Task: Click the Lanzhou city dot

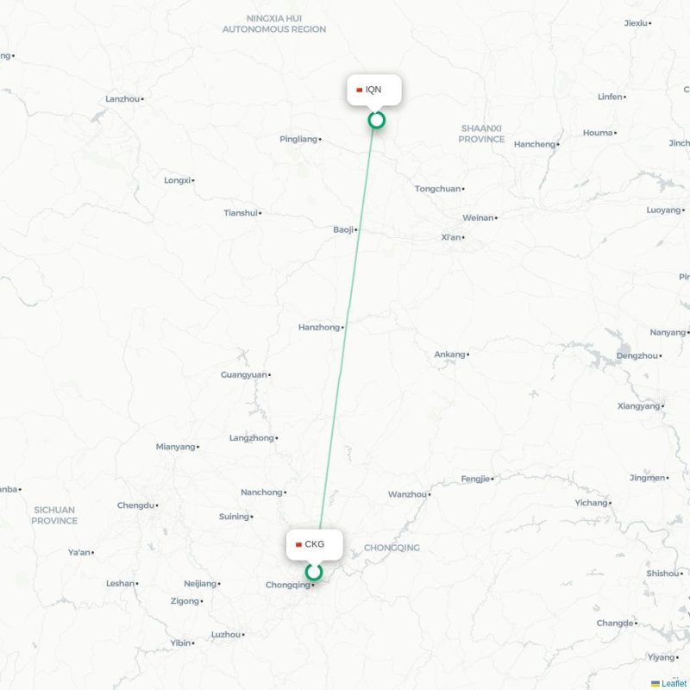Action: pyautogui.click(x=142, y=99)
